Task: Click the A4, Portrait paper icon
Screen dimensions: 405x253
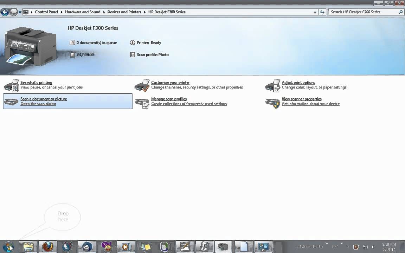Action: click(72, 54)
